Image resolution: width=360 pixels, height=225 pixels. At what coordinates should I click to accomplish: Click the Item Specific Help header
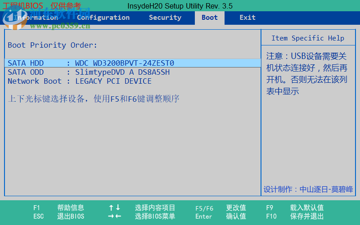[x=308, y=38]
